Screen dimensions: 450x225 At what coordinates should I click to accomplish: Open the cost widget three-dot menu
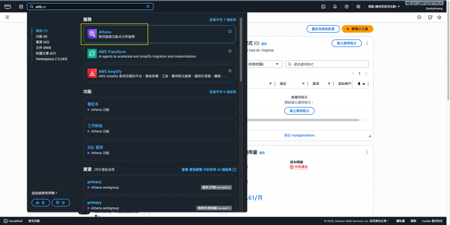point(367,152)
